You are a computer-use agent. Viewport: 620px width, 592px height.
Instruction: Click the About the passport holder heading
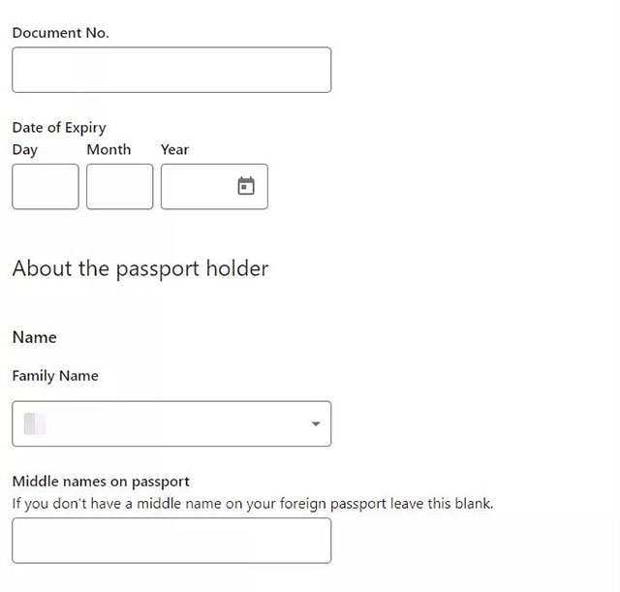pyautogui.click(x=140, y=269)
